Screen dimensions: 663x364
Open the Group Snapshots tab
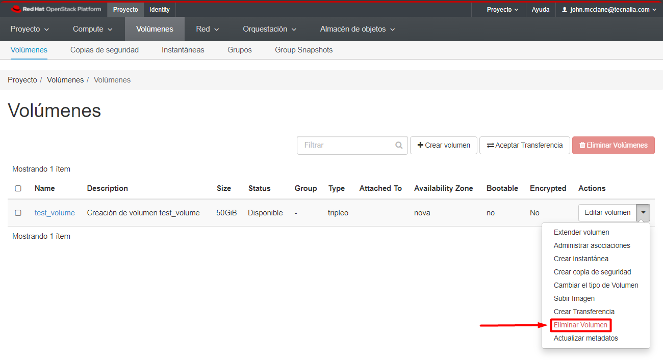pyautogui.click(x=303, y=50)
